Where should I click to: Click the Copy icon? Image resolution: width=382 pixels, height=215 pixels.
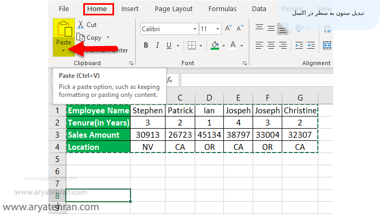click(x=81, y=37)
